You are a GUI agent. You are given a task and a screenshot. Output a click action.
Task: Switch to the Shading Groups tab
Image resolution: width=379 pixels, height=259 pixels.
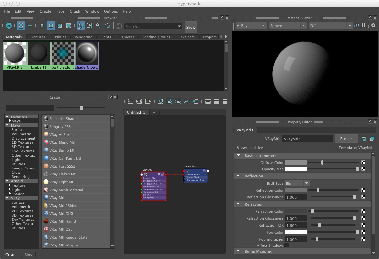pos(156,37)
